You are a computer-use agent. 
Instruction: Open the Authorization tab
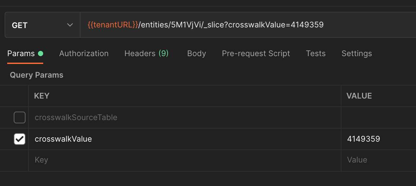(84, 54)
